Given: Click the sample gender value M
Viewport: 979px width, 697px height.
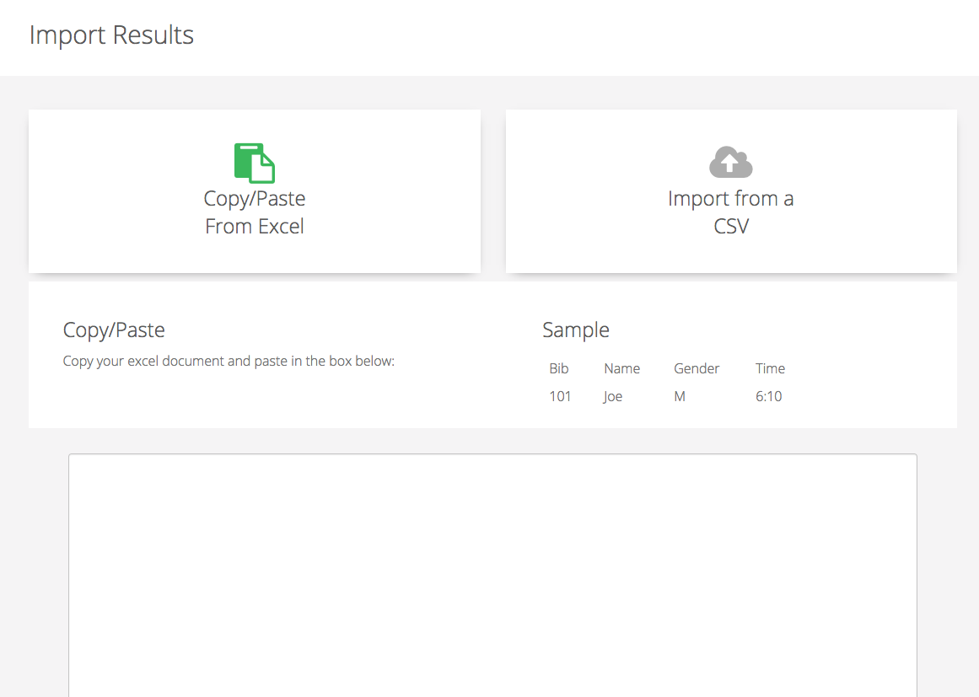Looking at the screenshot, I should click(680, 396).
